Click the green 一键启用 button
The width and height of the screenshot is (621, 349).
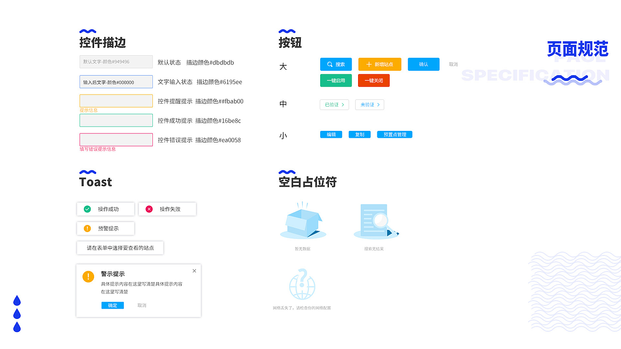coord(336,80)
